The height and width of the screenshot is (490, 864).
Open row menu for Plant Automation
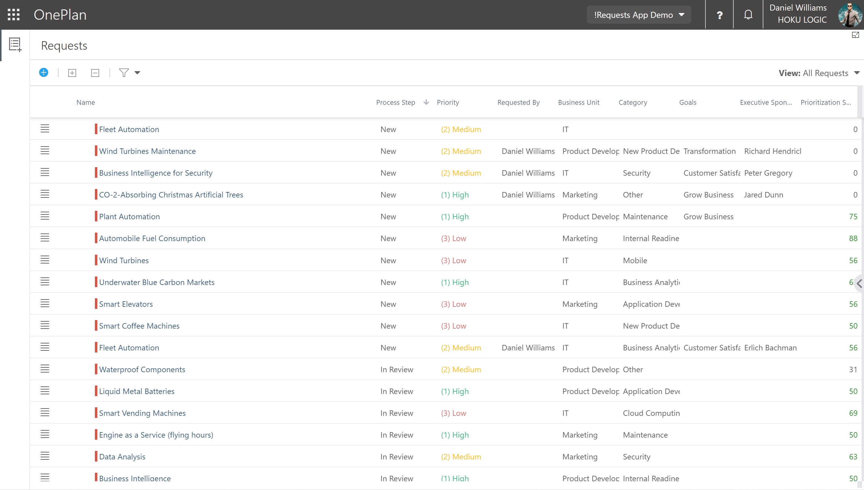click(45, 216)
